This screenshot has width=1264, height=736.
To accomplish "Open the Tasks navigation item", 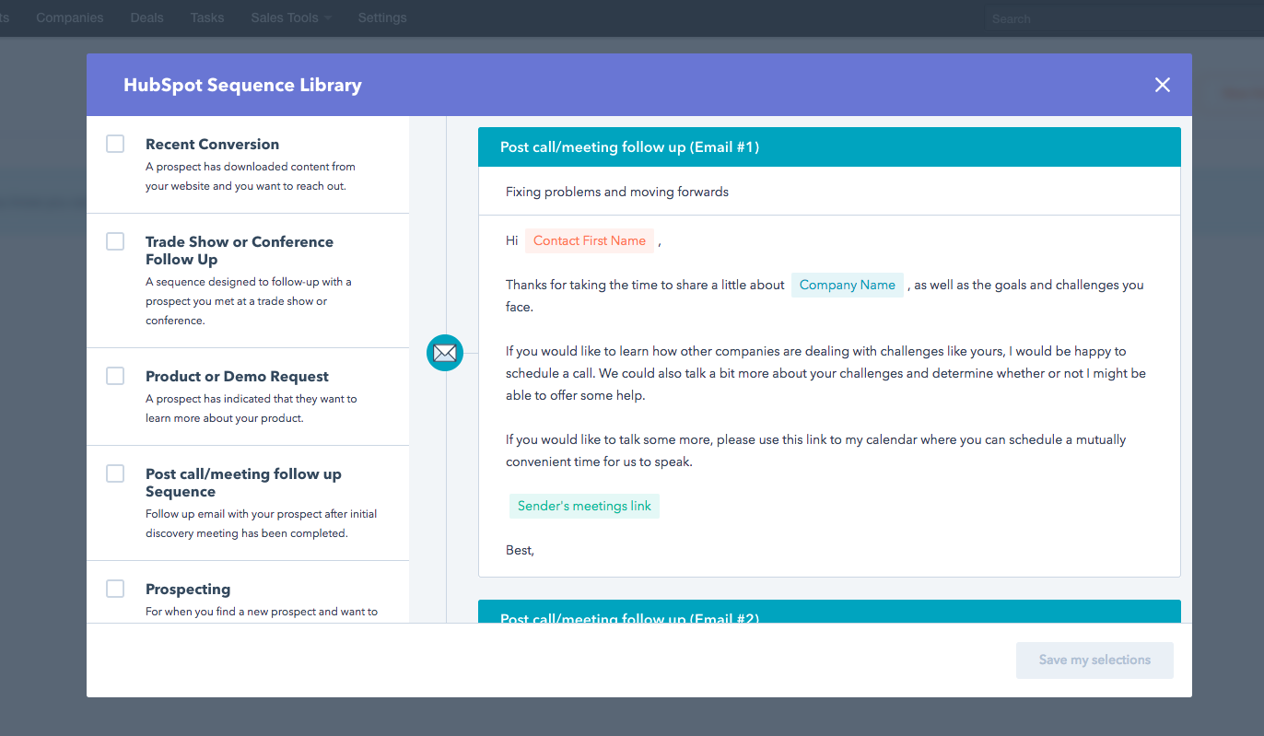I will point(207,18).
